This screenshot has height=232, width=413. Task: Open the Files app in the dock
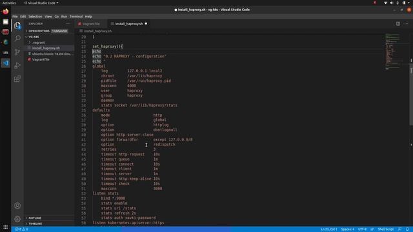[6, 22]
